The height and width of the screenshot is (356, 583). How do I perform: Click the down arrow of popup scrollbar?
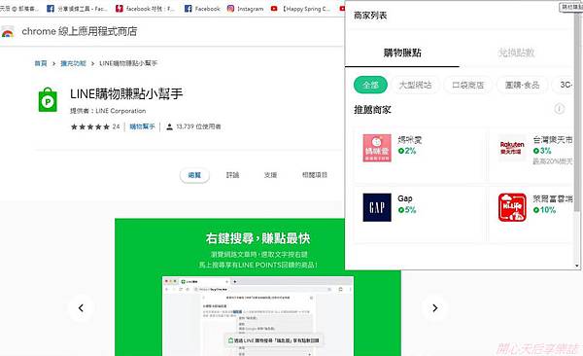click(x=577, y=266)
